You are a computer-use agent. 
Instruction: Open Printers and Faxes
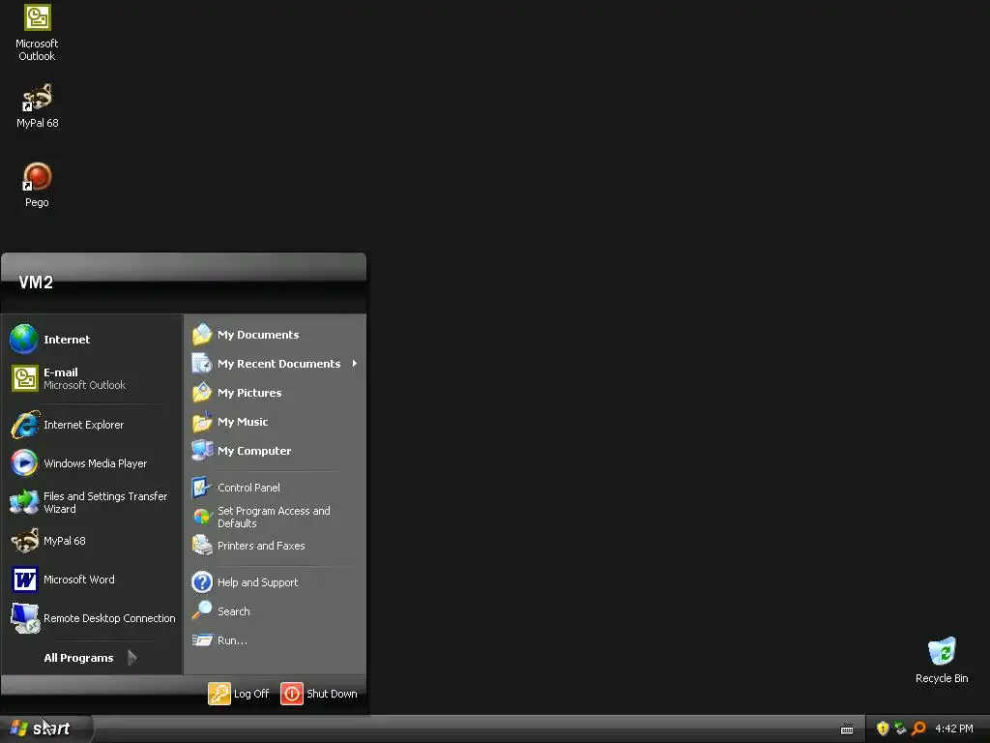click(x=276, y=546)
